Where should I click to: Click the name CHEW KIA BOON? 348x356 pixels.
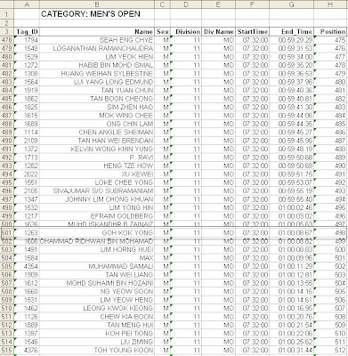pos(126,317)
